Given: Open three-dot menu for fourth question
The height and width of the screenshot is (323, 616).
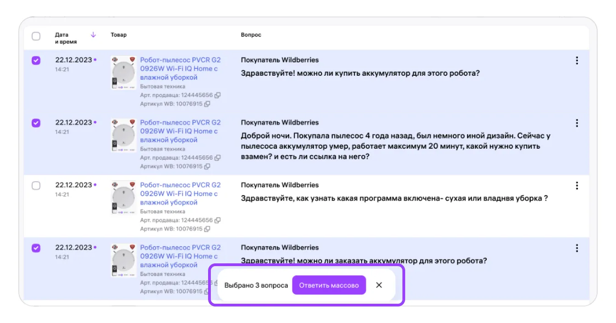Looking at the screenshot, I should pos(577,248).
